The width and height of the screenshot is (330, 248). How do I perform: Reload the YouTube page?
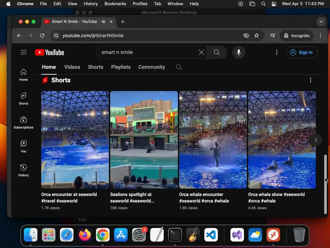(x=42, y=36)
